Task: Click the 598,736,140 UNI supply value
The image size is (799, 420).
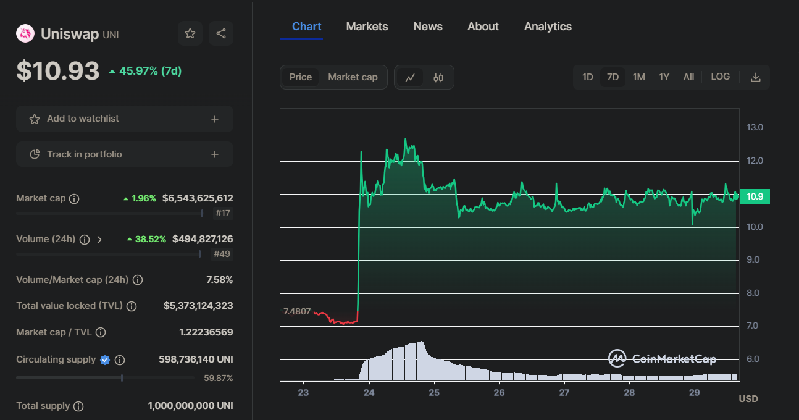Action: pos(196,359)
